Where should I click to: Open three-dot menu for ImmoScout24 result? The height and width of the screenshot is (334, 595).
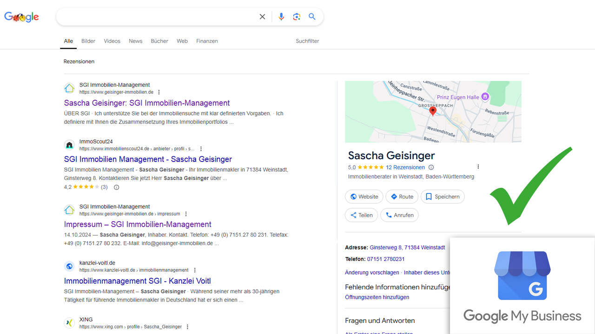[201, 149]
